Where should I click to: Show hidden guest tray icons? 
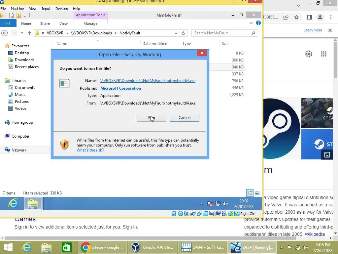202,204
